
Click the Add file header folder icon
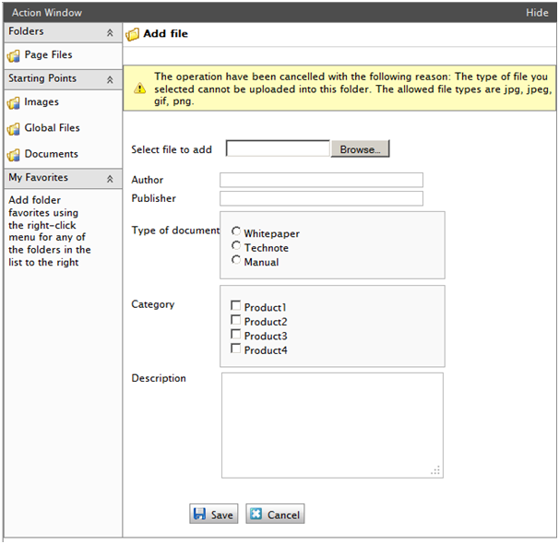click(x=133, y=34)
